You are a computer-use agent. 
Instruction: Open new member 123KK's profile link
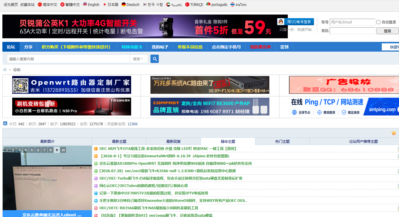click(x=133, y=124)
